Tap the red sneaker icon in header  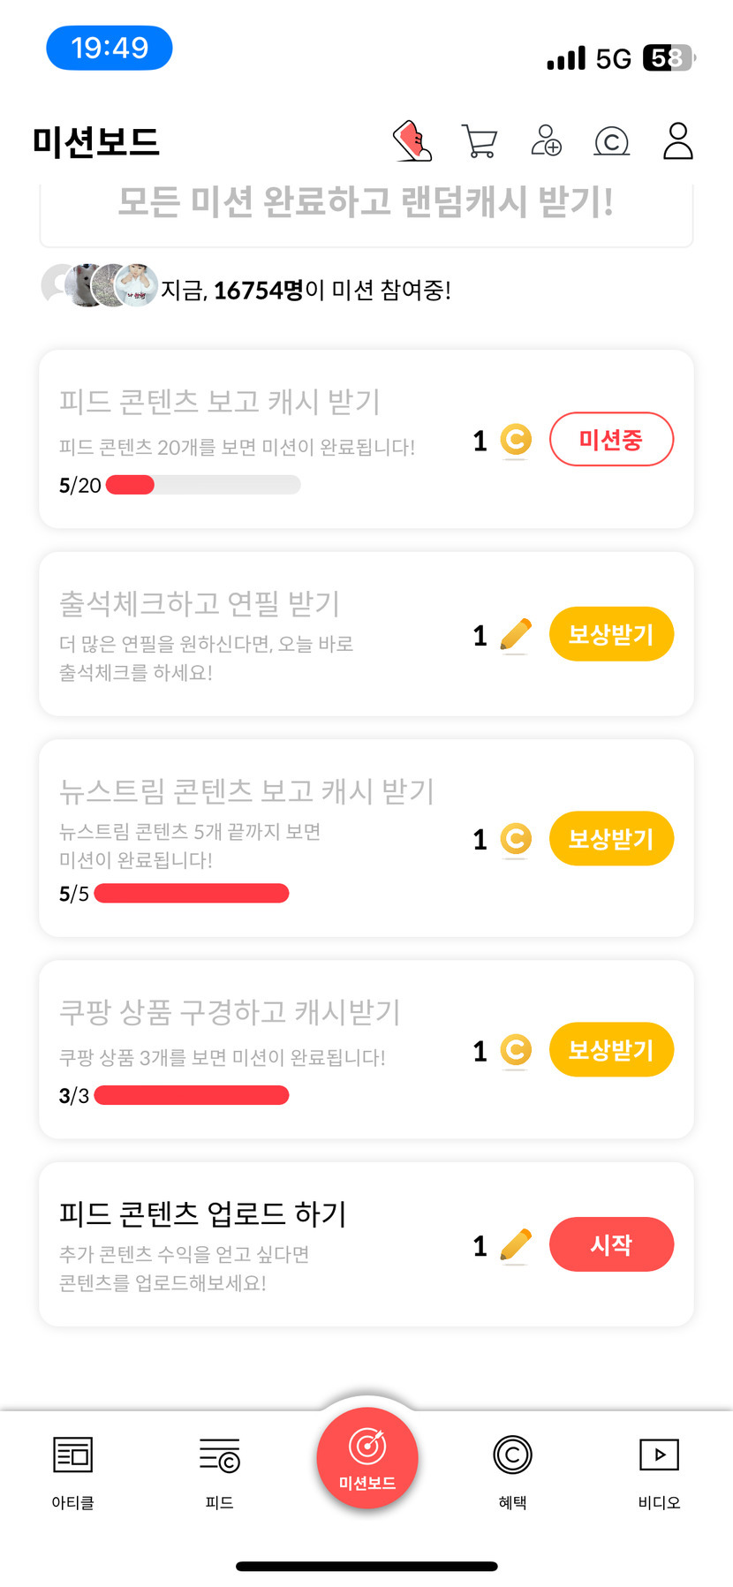click(412, 141)
